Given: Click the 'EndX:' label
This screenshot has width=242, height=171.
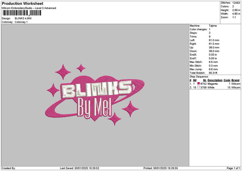Looking at the screenshot, I should click(x=193, y=55).
